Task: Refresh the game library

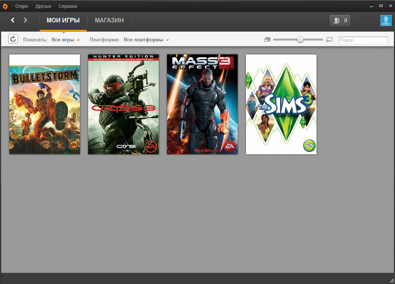Action: [13, 39]
